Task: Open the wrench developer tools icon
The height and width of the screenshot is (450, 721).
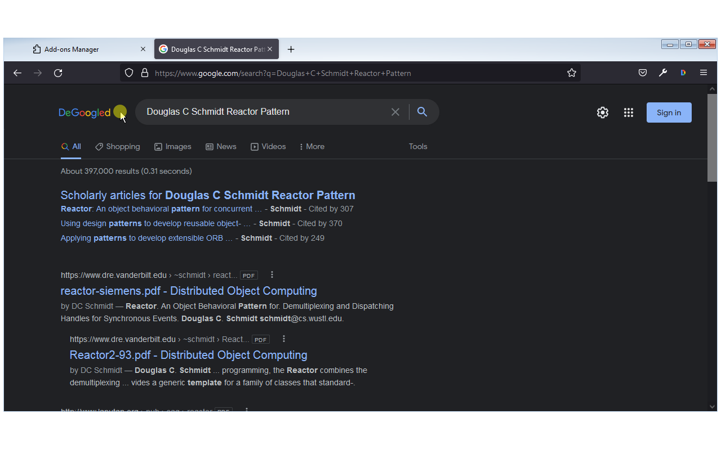Action: [663, 73]
